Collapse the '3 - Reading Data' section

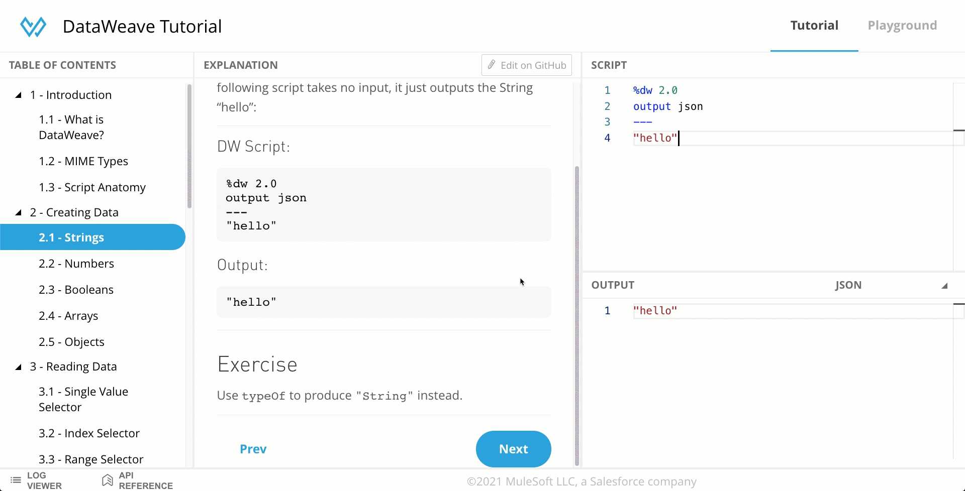click(18, 367)
